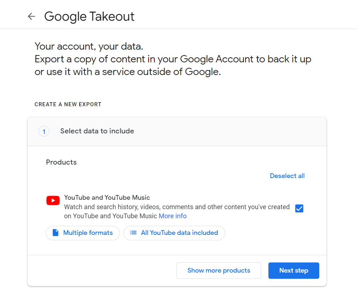Click the Deselect all link
The image size is (357, 290).
coord(287,176)
